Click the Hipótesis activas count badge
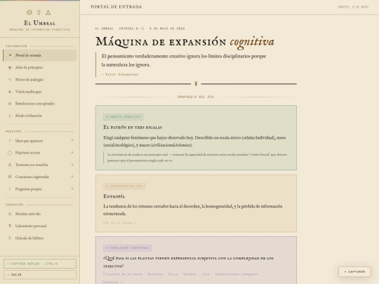 72,153
